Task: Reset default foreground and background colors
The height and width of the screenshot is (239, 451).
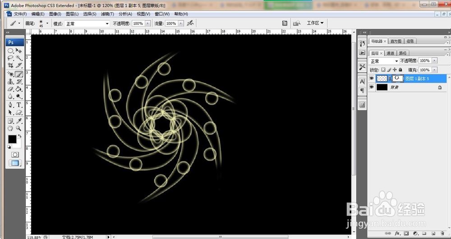Action: coord(9,147)
